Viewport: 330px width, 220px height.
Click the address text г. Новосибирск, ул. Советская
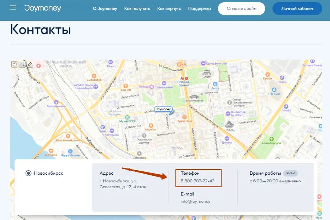click(x=123, y=184)
